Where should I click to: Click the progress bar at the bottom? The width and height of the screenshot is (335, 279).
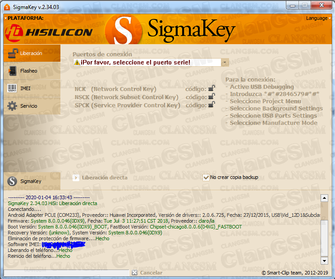point(66,273)
